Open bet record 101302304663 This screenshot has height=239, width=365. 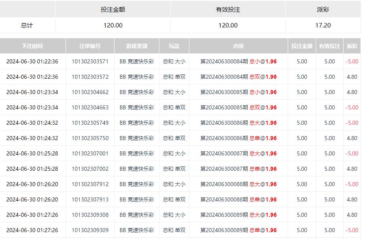pos(90,107)
